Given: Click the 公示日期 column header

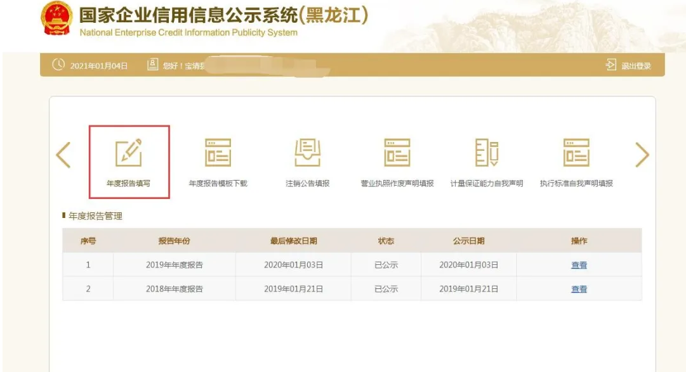Looking at the screenshot, I should [468, 241].
